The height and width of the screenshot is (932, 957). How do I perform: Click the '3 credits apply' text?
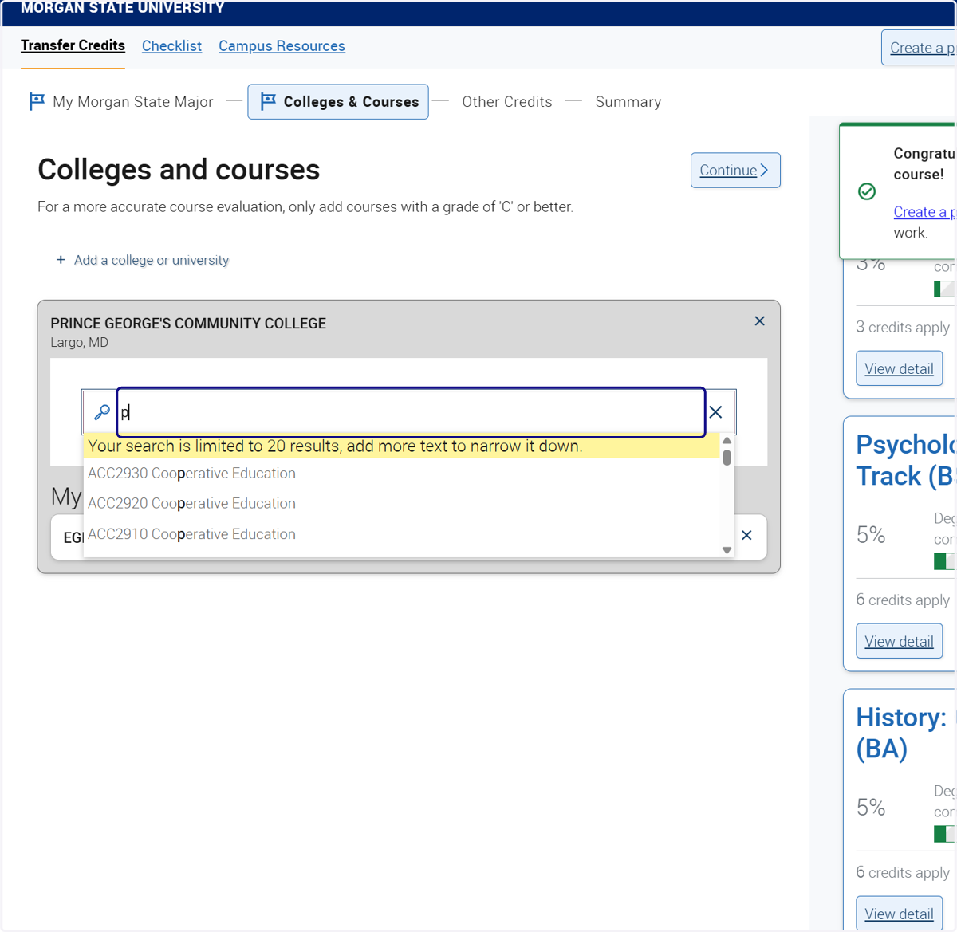point(903,327)
